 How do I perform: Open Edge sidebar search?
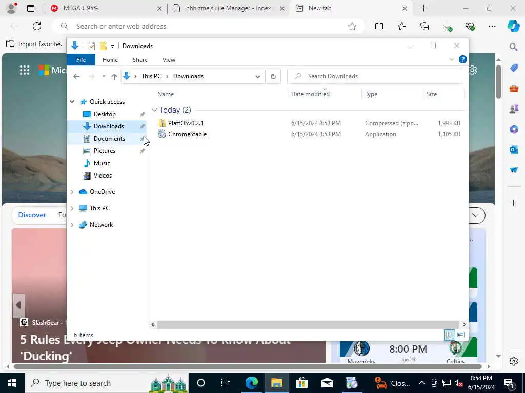(514, 47)
